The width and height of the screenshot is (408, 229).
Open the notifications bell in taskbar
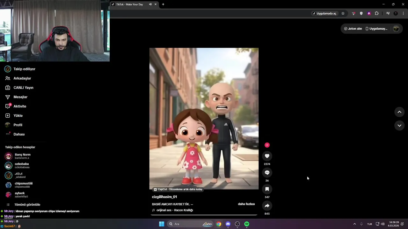click(402, 224)
